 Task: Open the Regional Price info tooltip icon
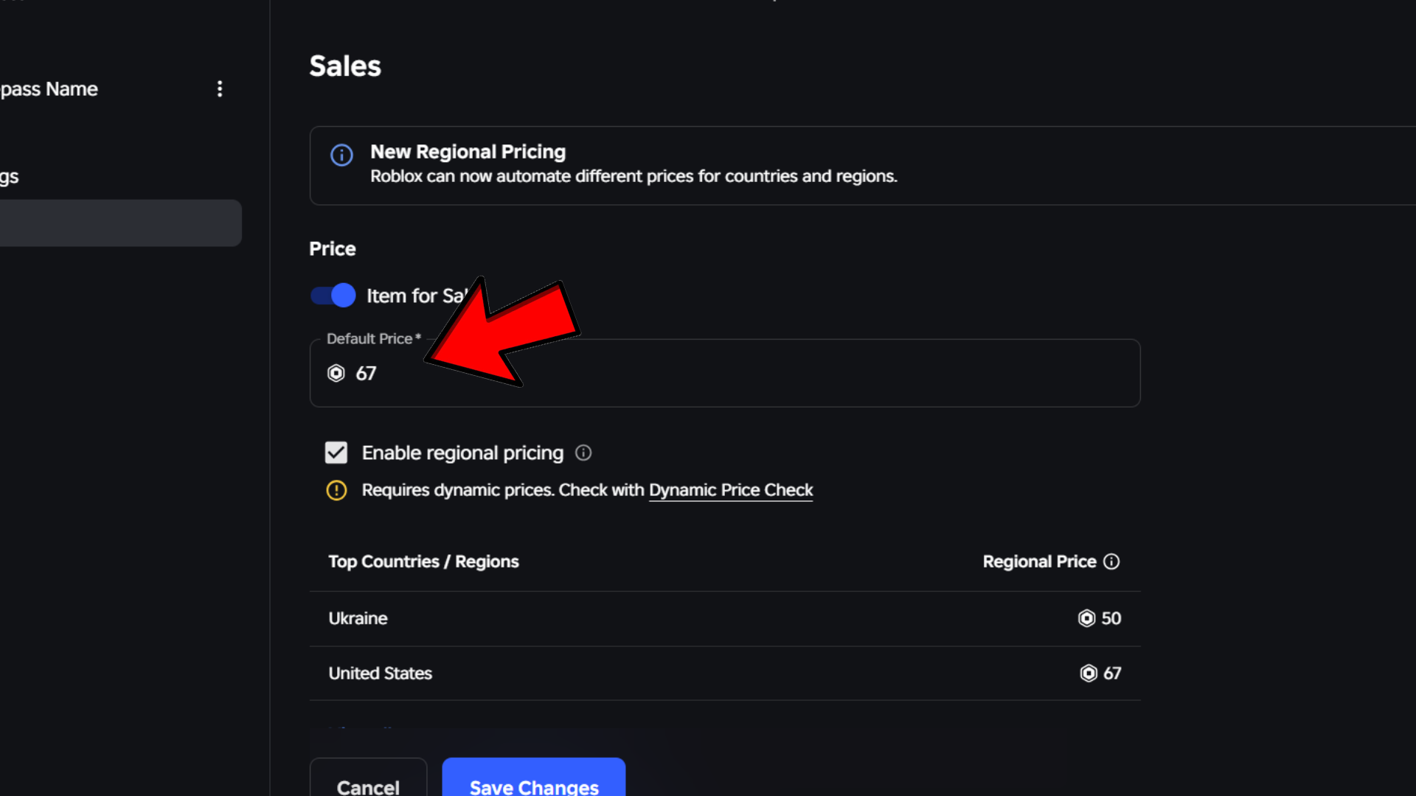(x=1111, y=561)
